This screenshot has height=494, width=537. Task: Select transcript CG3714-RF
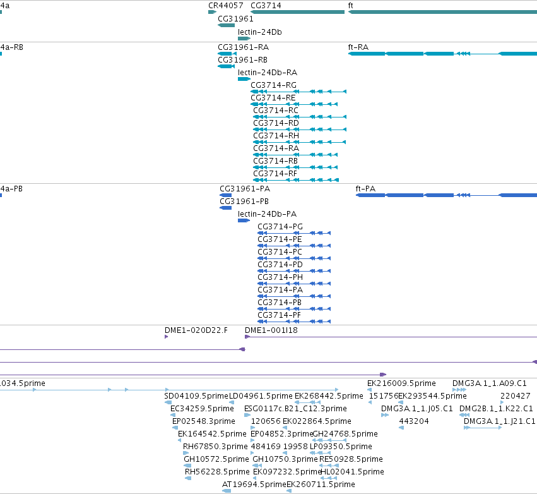click(x=296, y=180)
